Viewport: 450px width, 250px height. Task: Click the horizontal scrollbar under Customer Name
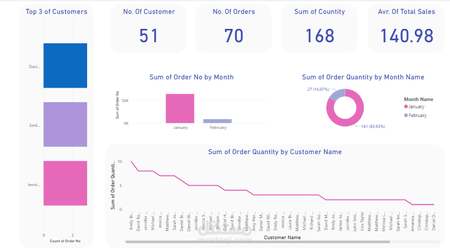click(x=257, y=242)
